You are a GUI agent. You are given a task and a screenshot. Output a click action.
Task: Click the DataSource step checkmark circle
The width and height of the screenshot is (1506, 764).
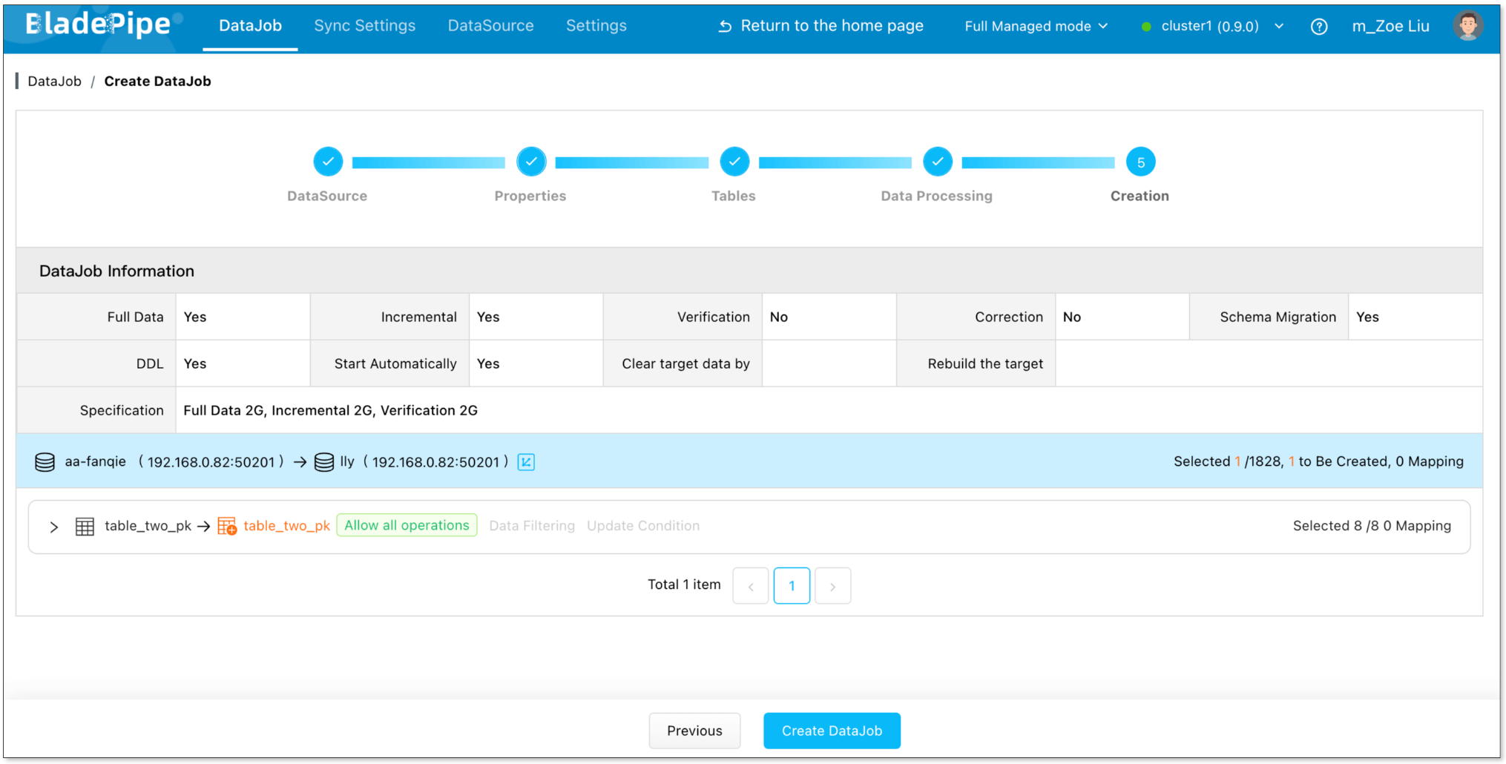point(328,162)
